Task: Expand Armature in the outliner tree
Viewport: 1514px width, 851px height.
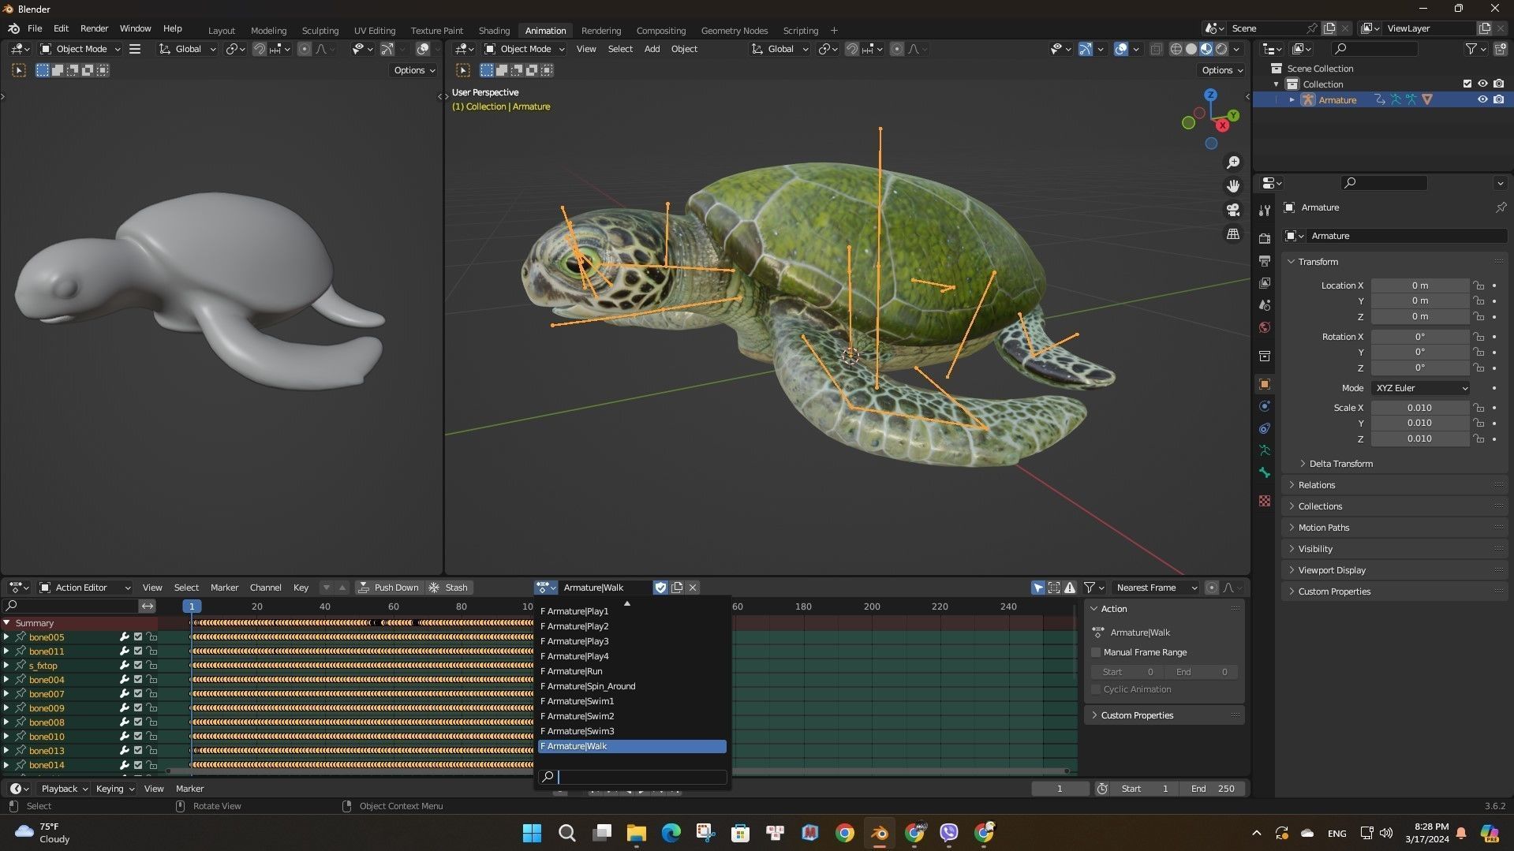Action: click(1292, 100)
